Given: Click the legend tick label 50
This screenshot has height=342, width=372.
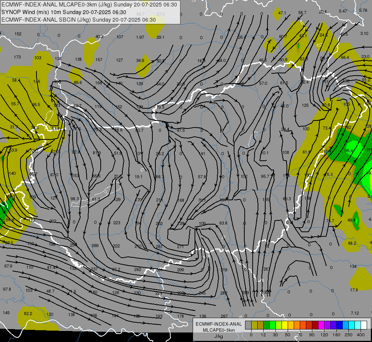Looking at the screenshot, I should pyautogui.click(x=288, y=335).
